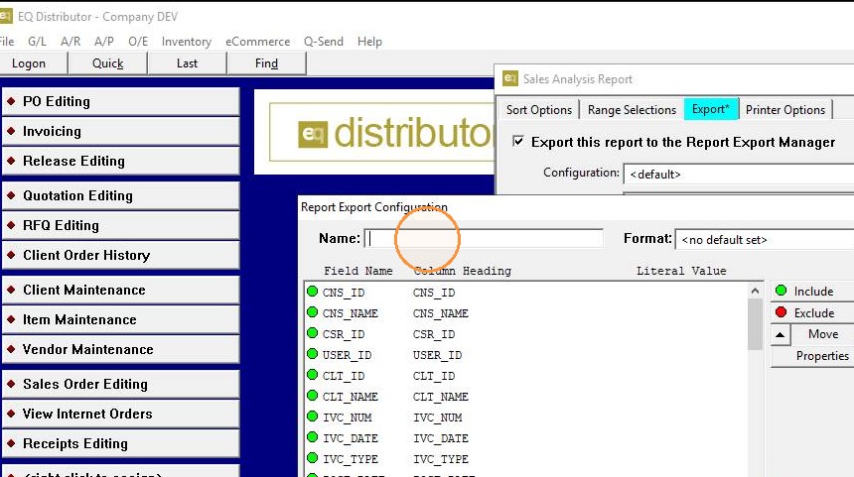Screen dimensions: 854x477
Task: Click the diamond bullet beside Client Maintenance
Action: click(x=11, y=290)
